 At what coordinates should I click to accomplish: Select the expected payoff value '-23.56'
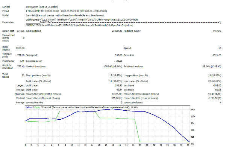119,61
